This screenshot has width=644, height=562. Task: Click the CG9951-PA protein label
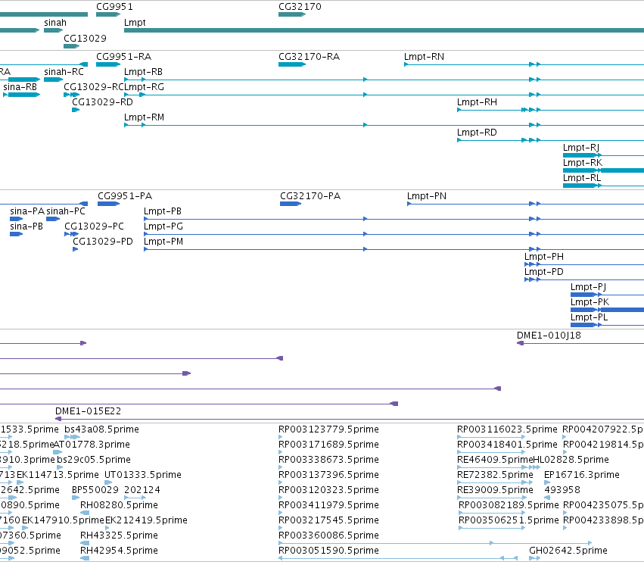click(x=125, y=195)
